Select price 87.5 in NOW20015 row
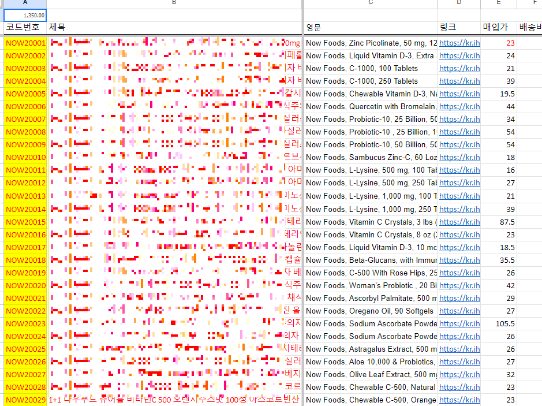 499,222
